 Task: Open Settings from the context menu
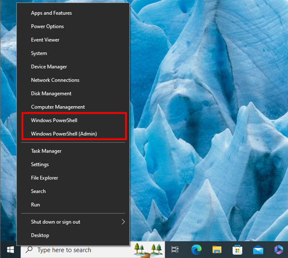click(73, 164)
